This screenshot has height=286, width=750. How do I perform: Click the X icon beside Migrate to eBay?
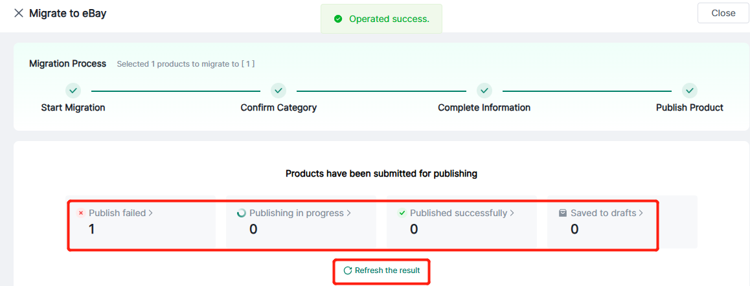tap(18, 13)
